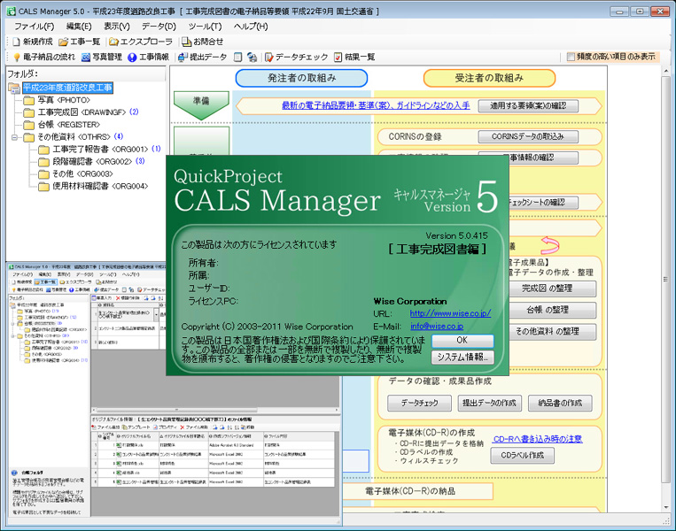Click the CORINSの登録 label
Viewport: 676px width, 531px height.
tap(416, 136)
